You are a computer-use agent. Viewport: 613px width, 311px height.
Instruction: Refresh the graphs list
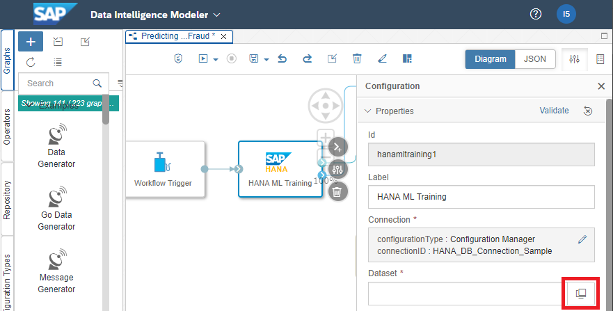point(31,62)
